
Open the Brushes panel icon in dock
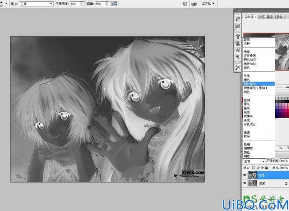(x=238, y=36)
